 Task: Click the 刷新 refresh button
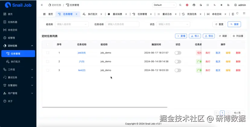[x=223, y=36]
